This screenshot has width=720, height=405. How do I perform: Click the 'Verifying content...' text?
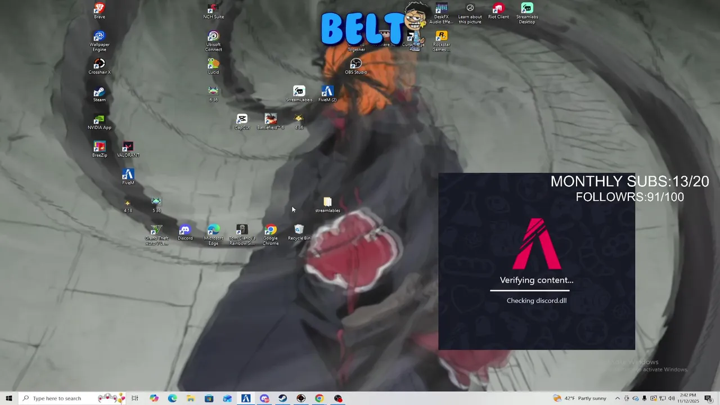pyautogui.click(x=537, y=280)
